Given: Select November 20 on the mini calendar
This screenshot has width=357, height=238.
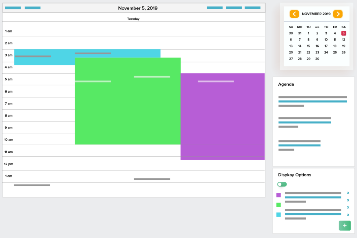Looking at the screenshot, I should (291, 52).
